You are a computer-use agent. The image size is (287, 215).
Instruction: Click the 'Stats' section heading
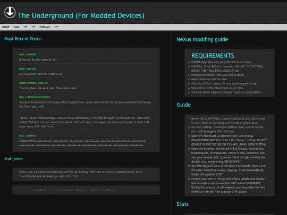pos(182,204)
